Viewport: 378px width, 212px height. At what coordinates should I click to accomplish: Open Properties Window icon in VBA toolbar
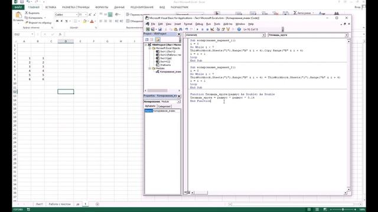point(223,29)
